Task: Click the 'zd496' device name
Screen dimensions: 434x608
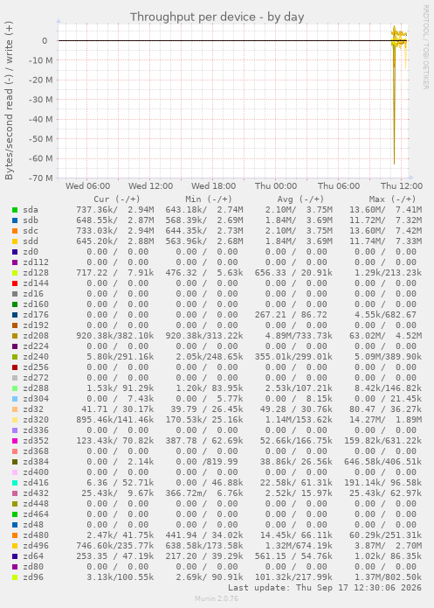Action: tap(36, 546)
